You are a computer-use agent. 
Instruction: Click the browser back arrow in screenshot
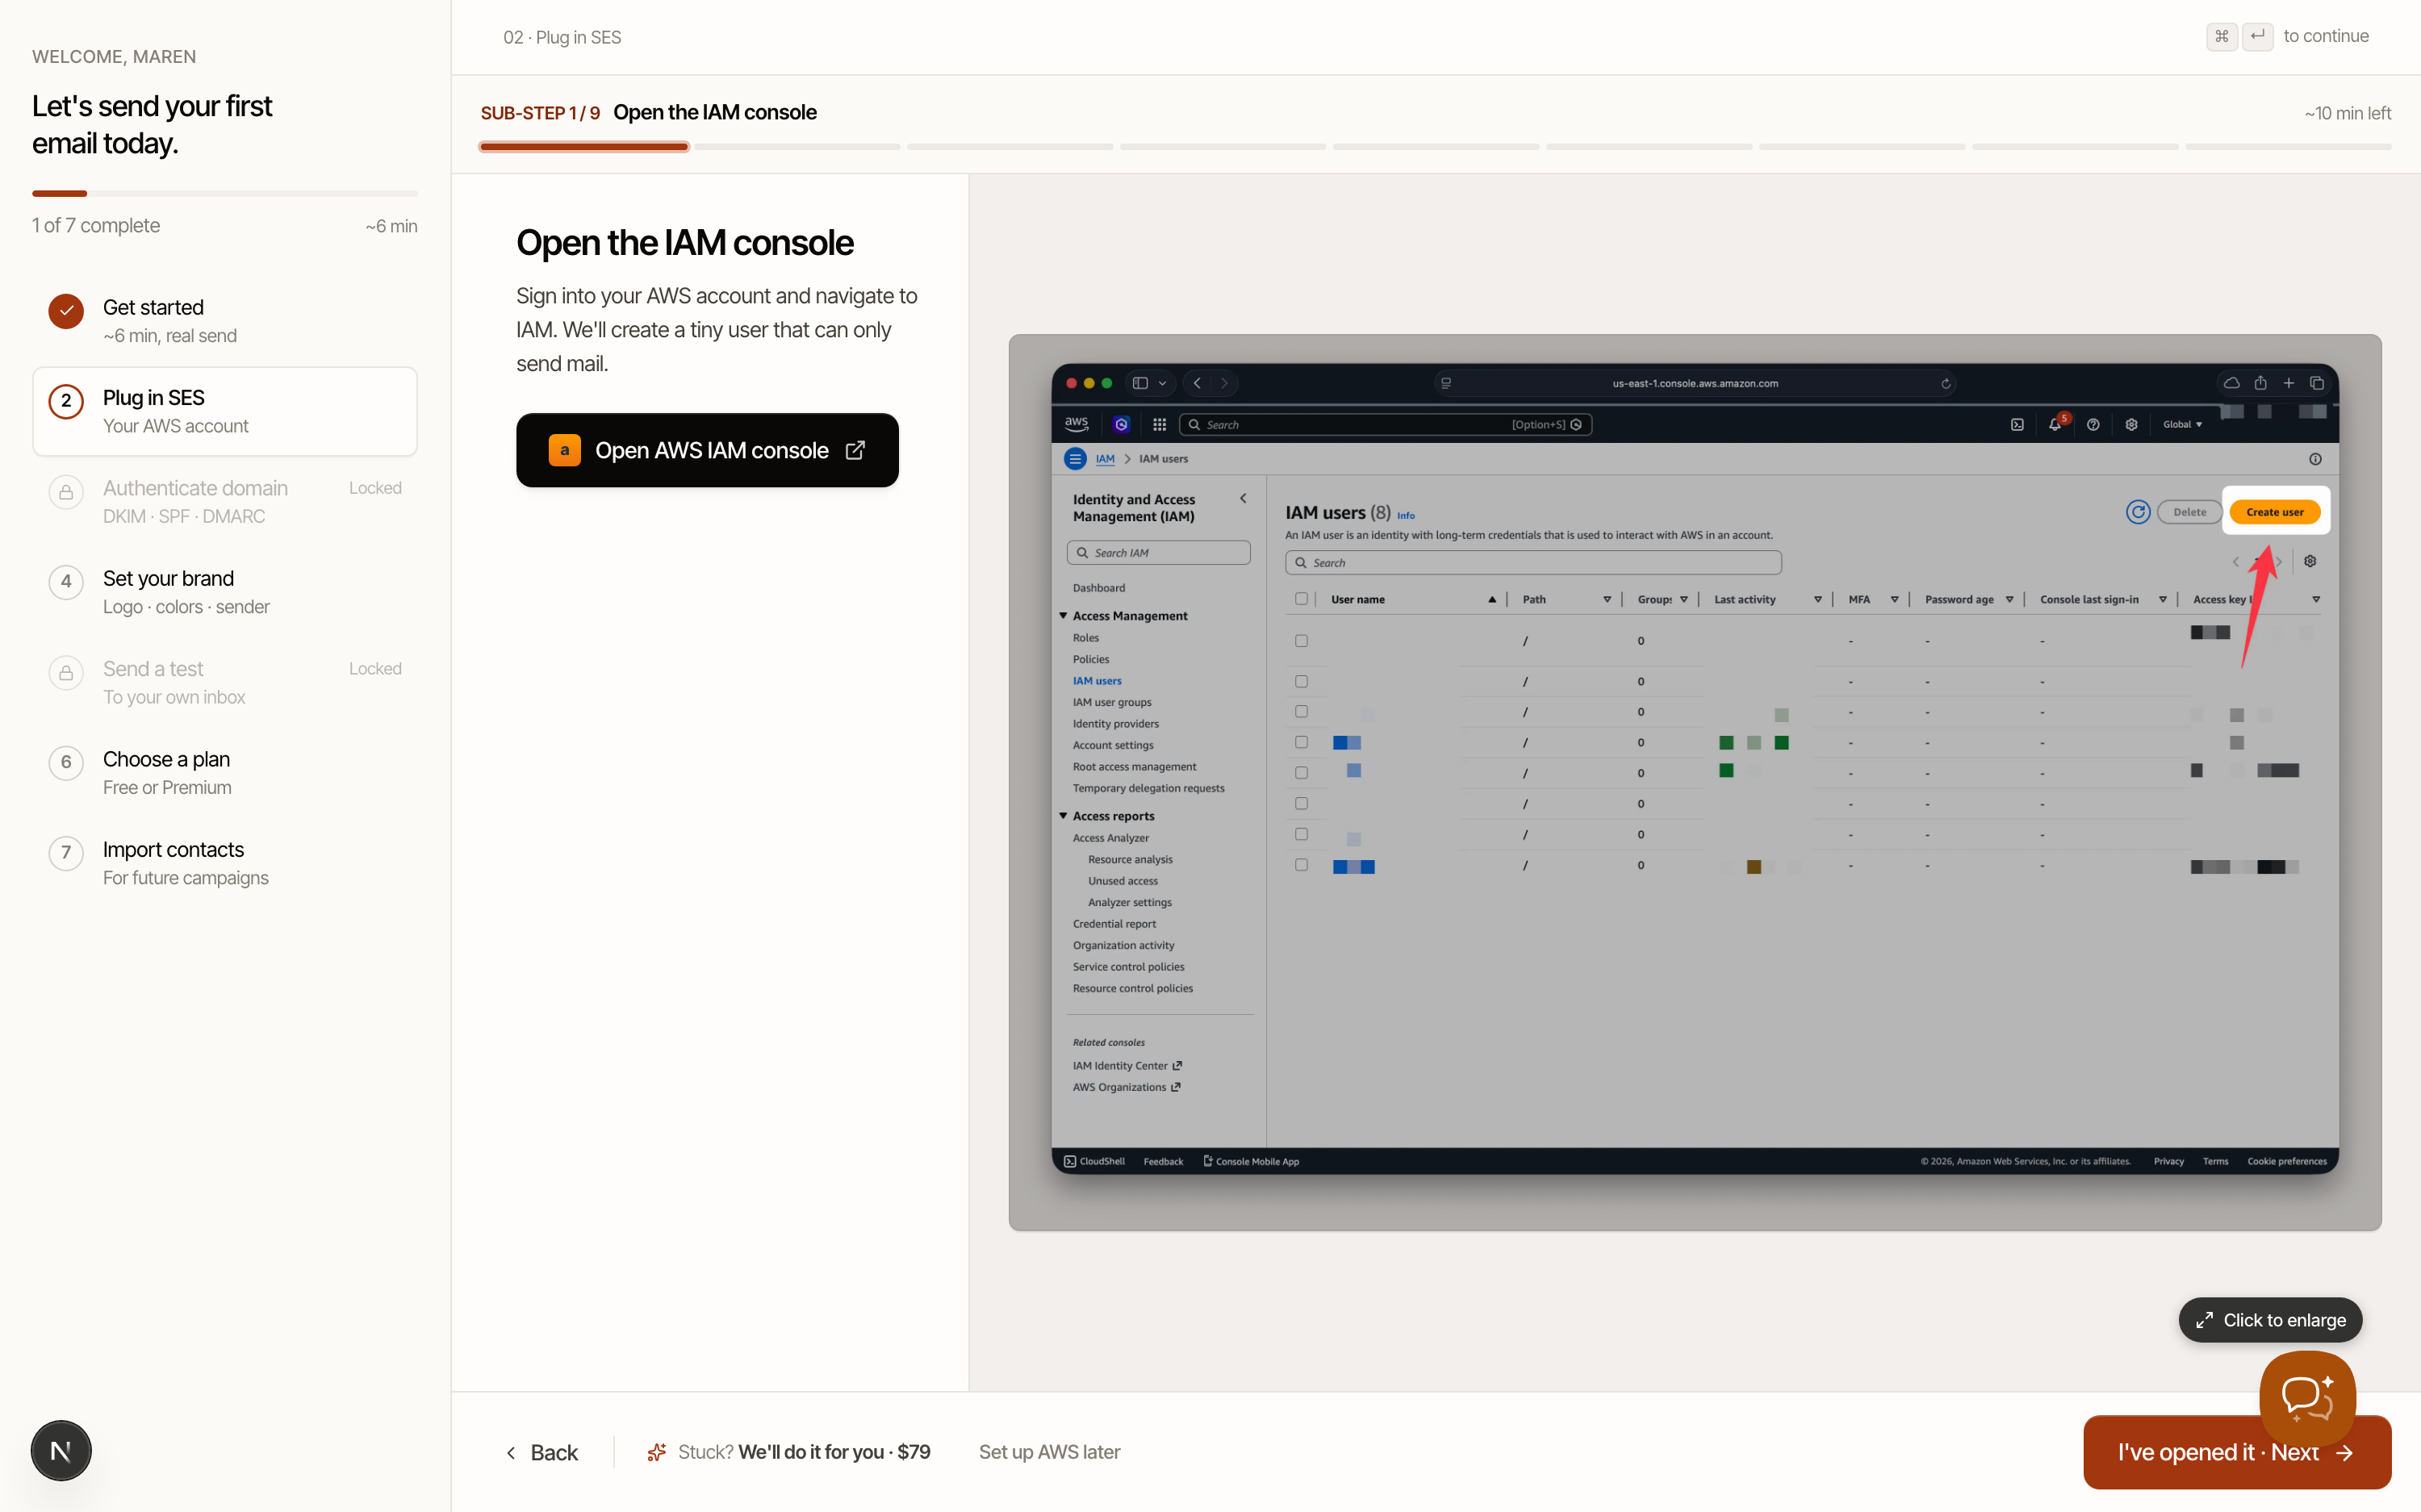coord(1197,383)
